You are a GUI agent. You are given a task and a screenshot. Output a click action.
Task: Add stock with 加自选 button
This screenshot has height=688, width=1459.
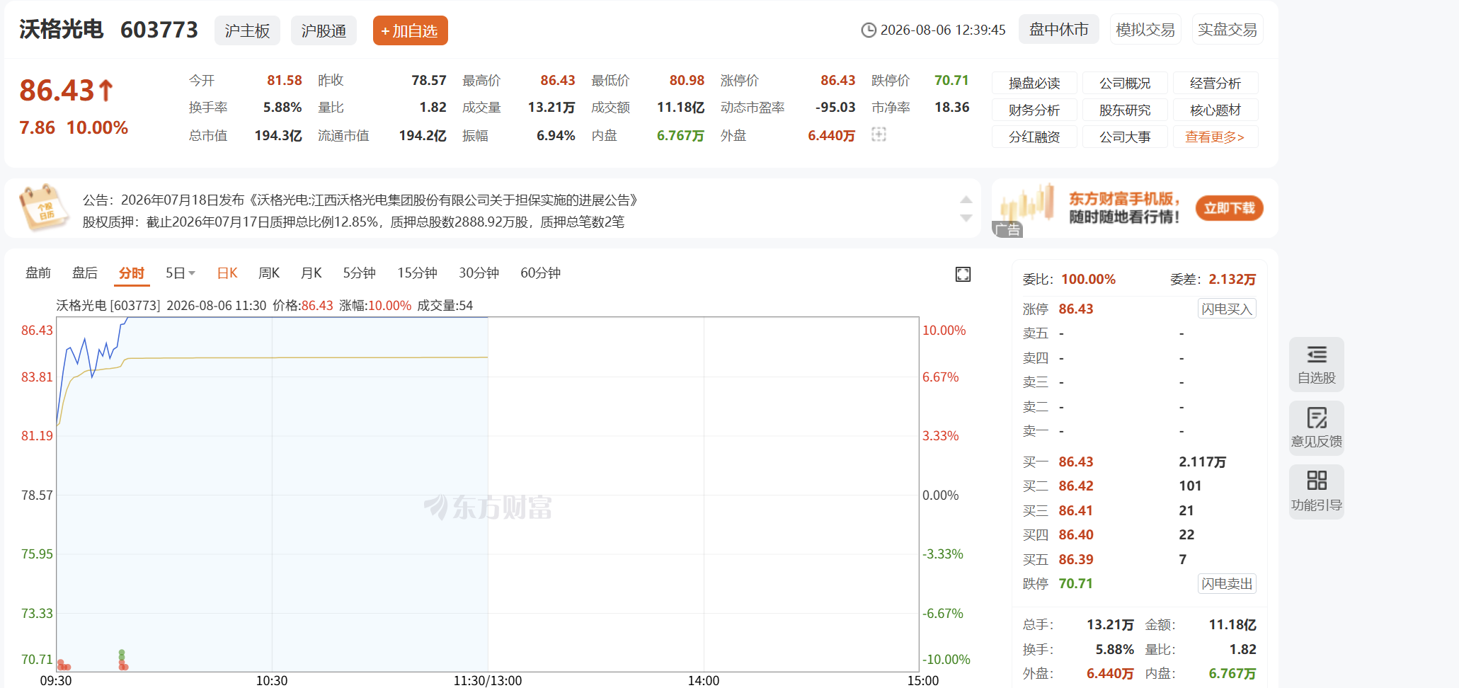[411, 30]
